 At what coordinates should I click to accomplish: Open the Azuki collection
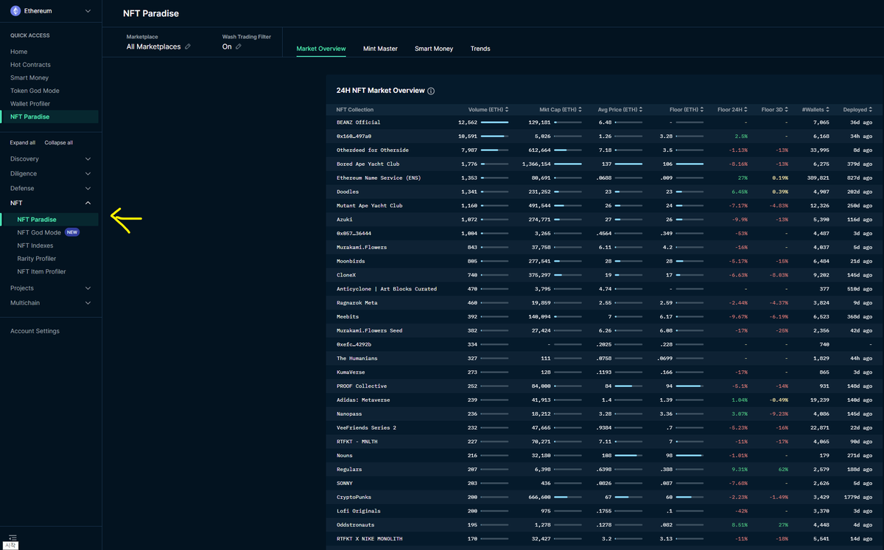(x=346, y=220)
